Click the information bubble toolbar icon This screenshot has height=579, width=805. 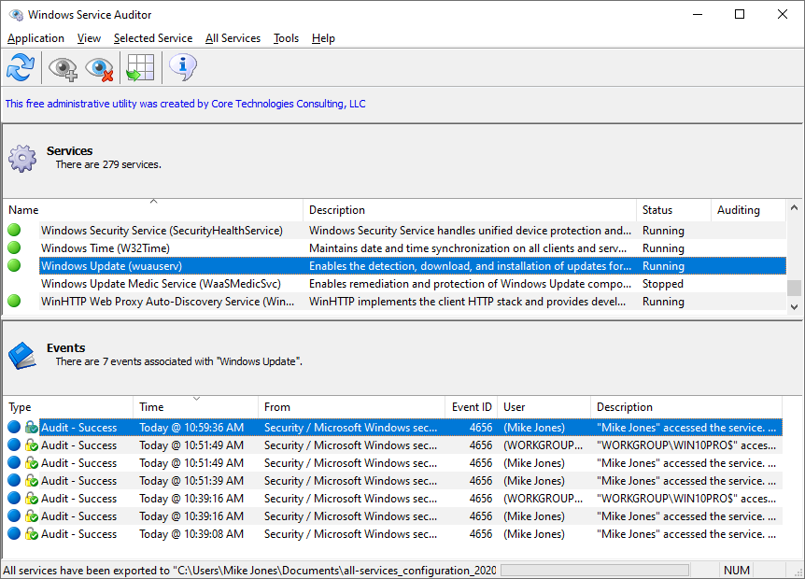pyautogui.click(x=182, y=66)
